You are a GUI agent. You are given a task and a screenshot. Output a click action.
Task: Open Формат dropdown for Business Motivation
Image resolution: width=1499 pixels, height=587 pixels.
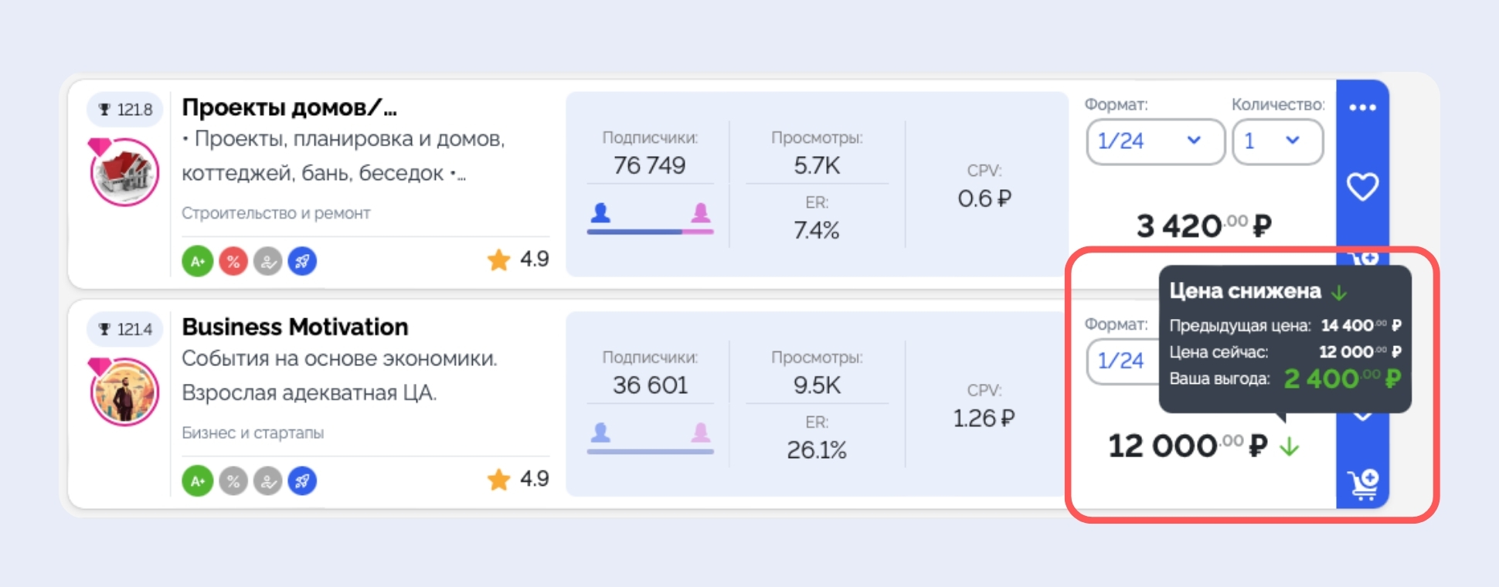click(x=1121, y=361)
